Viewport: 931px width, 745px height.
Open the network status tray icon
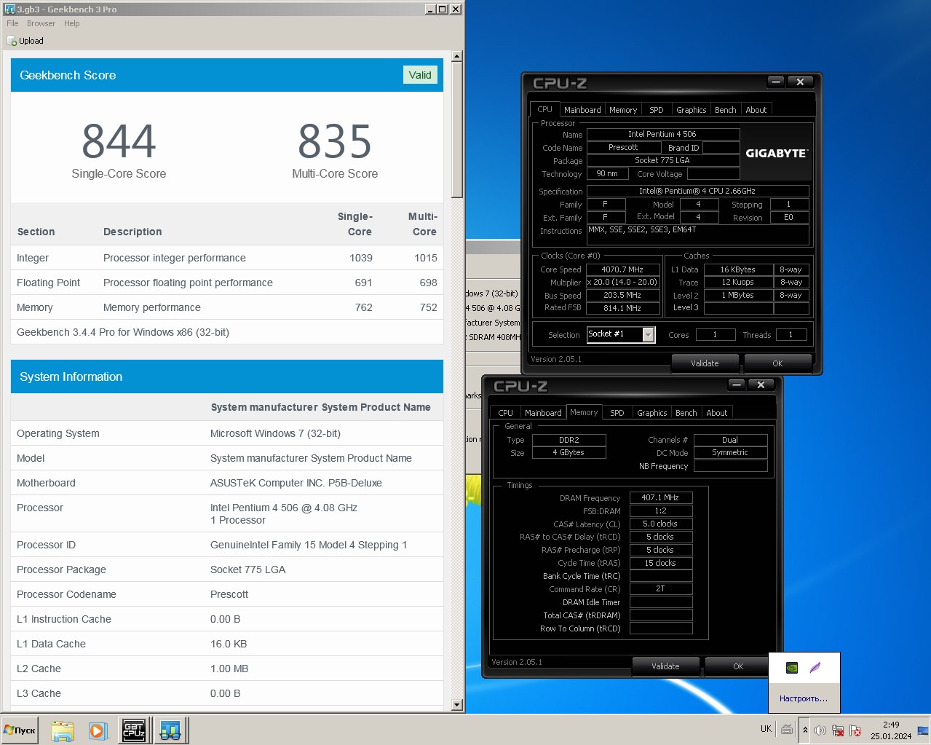coord(838,730)
